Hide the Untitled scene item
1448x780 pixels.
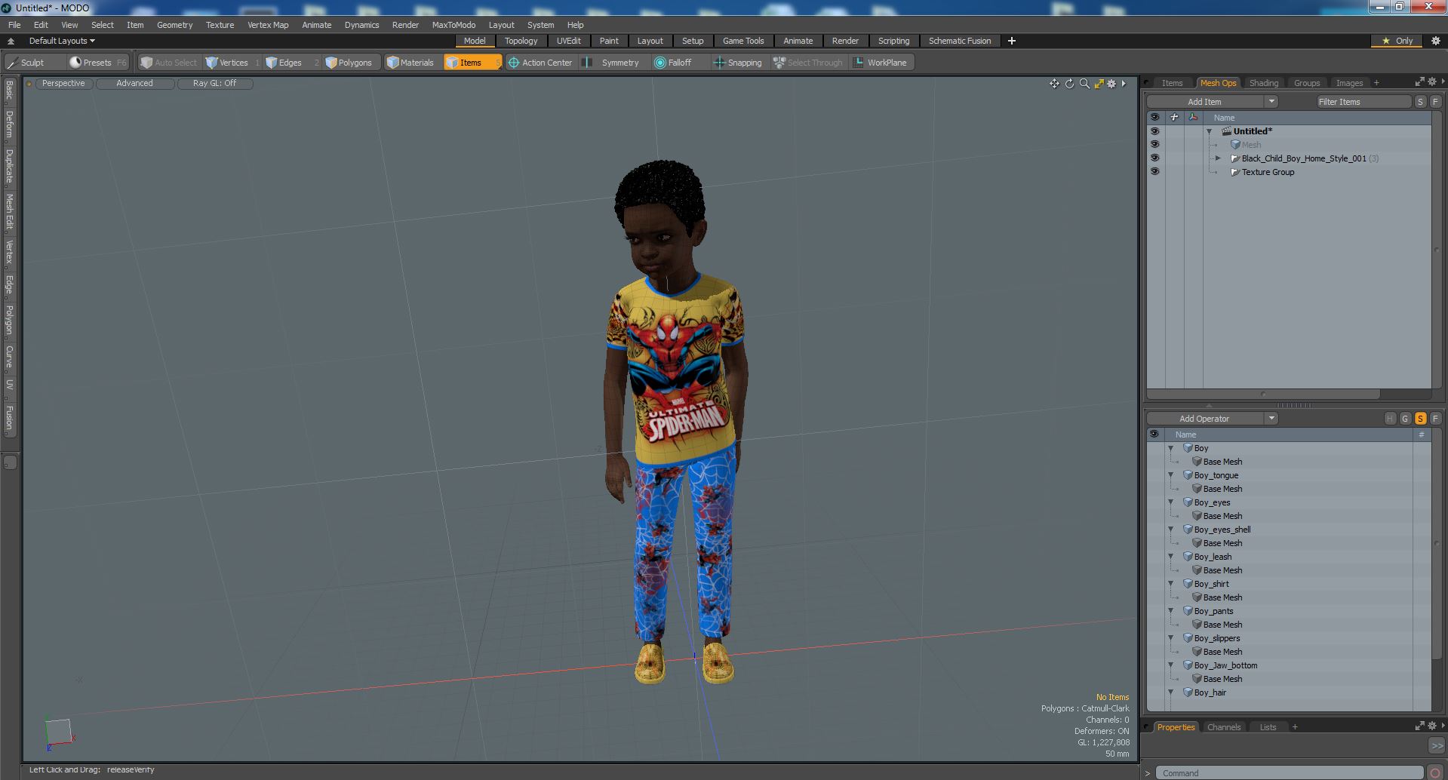point(1154,131)
